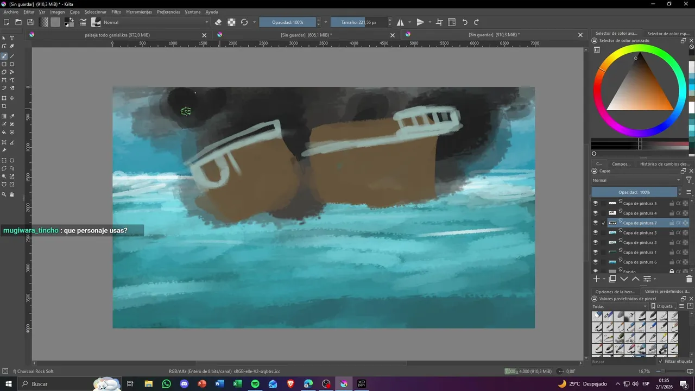Reload the original brush preset

click(244, 22)
